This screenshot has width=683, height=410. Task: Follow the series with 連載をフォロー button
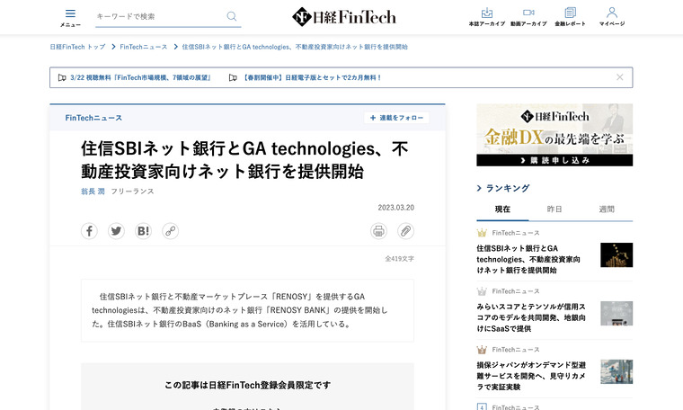(396, 118)
